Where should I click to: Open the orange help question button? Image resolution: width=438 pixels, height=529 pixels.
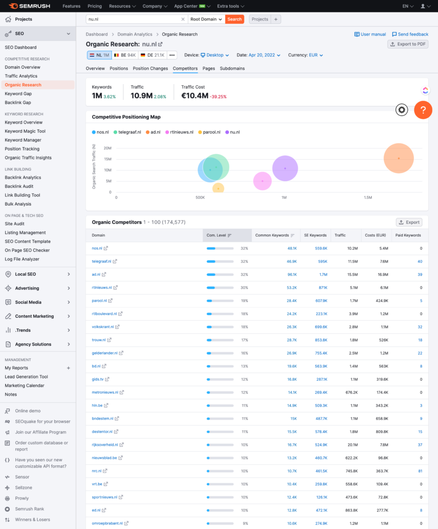pyautogui.click(x=423, y=110)
